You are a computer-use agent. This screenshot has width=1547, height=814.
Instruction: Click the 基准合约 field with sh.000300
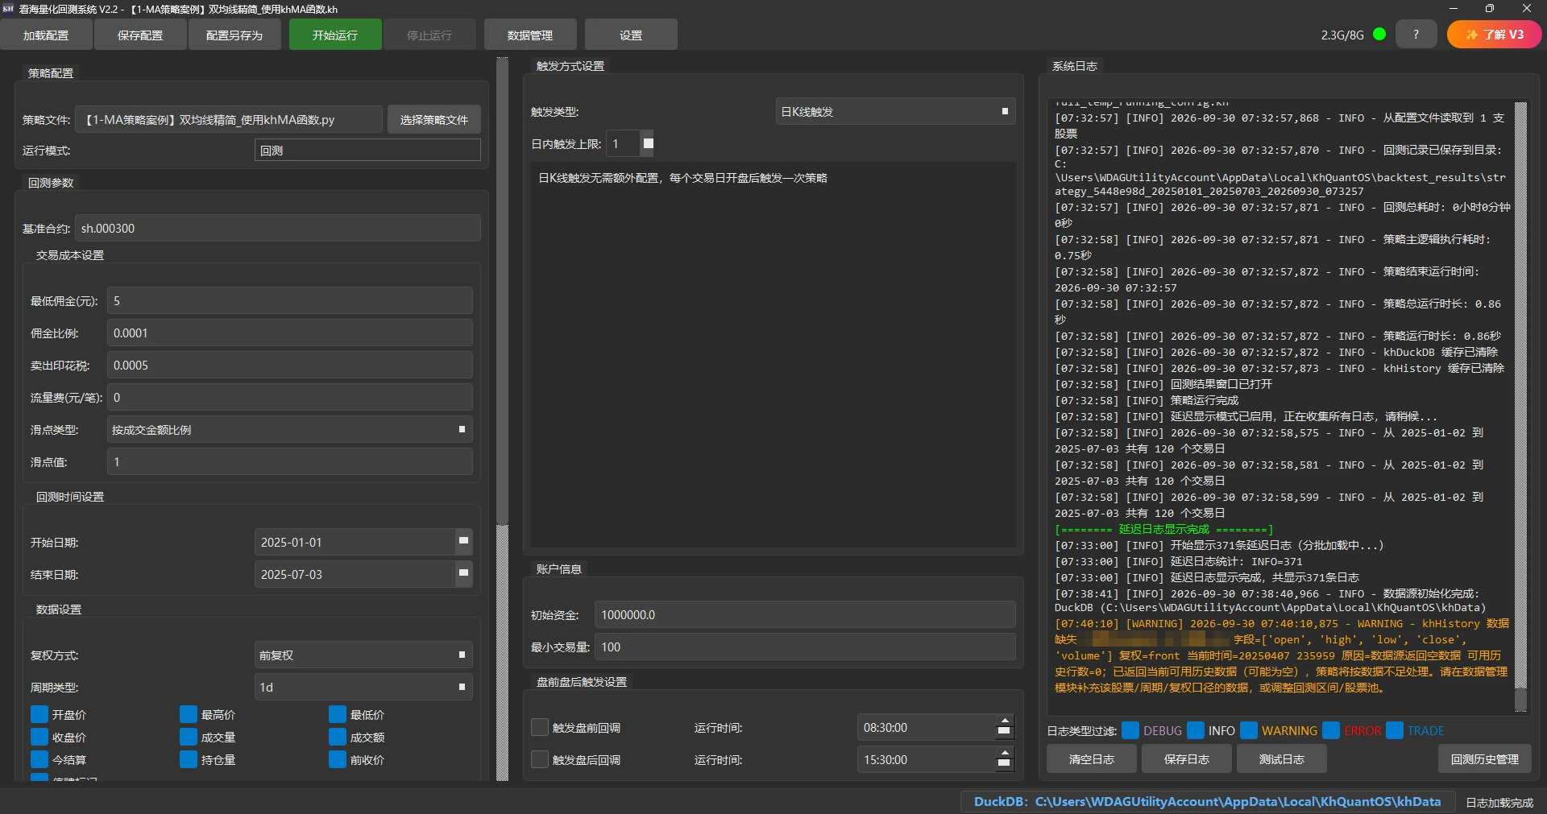[278, 229]
